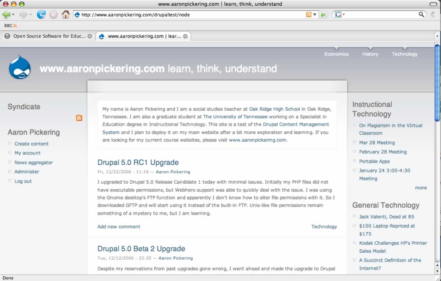Open A Succinct Definition of the Internet link

point(390,264)
